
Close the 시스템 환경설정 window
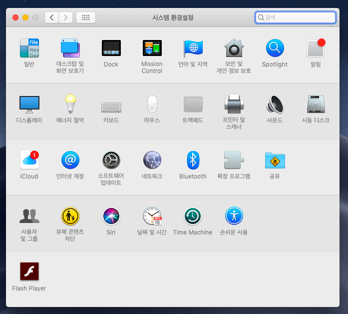15,17
